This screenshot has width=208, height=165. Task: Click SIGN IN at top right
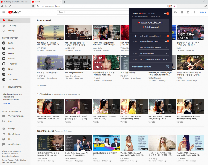coord(203,12)
